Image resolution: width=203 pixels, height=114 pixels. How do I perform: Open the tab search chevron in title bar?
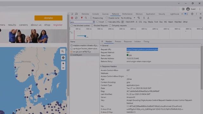pos(179,3)
